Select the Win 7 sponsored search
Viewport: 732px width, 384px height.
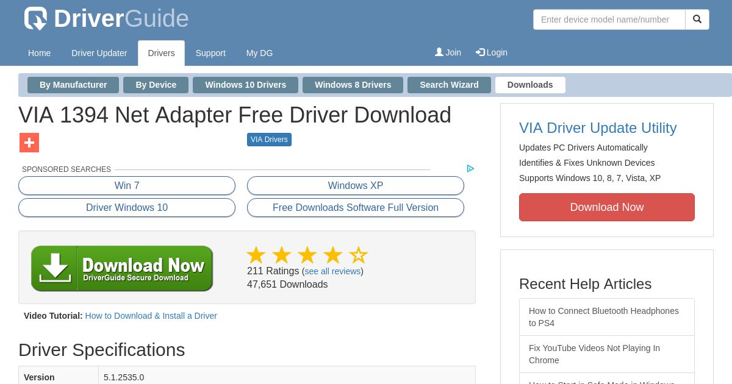tap(127, 186)
